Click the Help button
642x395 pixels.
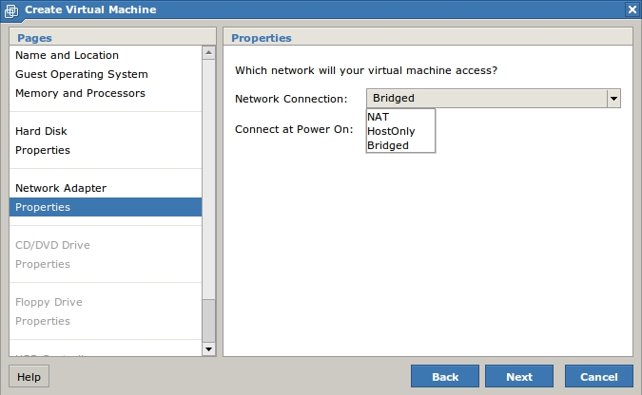29,377
